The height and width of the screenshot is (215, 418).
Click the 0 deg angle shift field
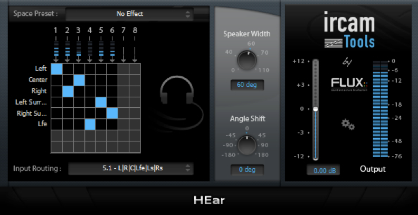coord(246,170)
